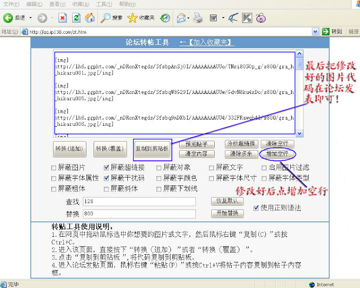The image size is (360, 288).
Task: Open the Forward button history dropdown
Action: 52,18
